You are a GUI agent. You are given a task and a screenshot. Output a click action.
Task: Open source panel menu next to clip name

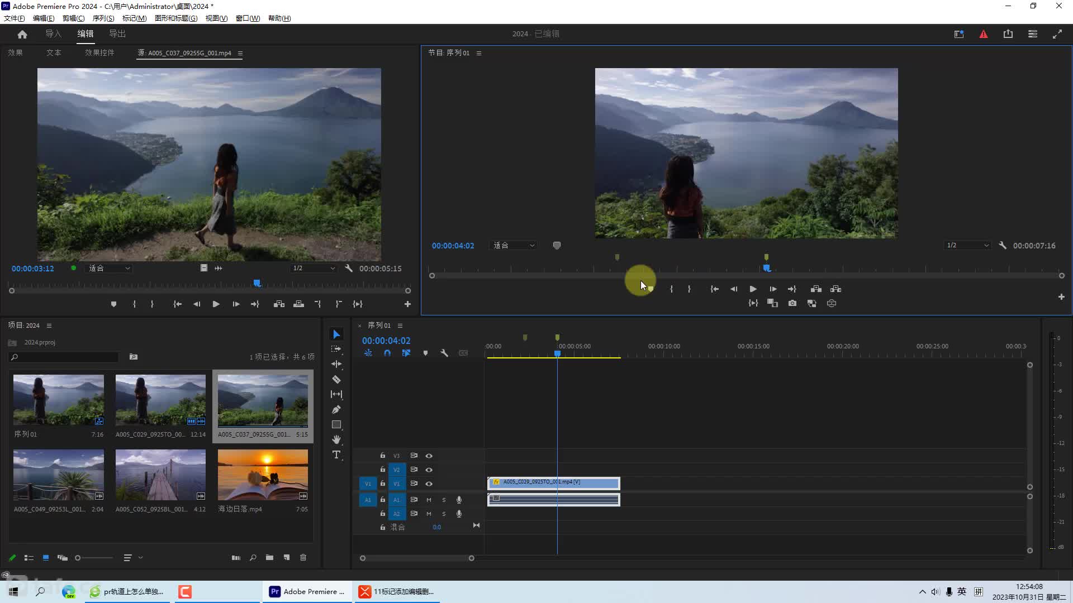[x=240, y=53]
